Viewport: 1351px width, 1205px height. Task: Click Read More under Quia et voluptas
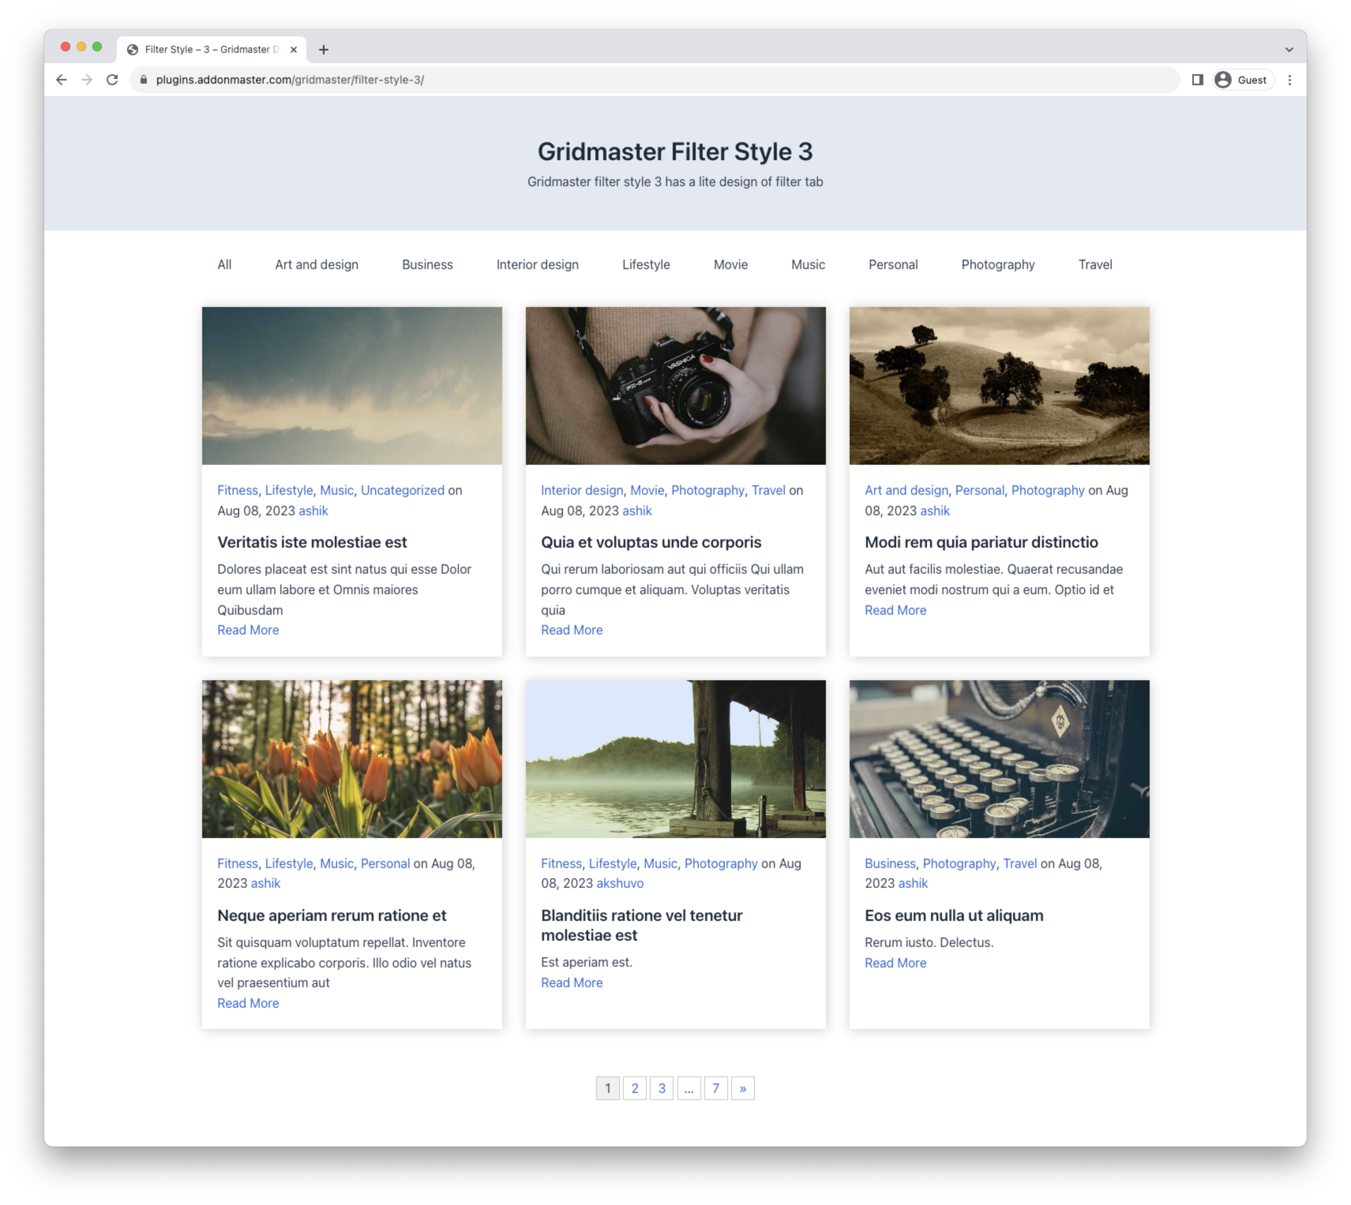click(x=571, y=630)
